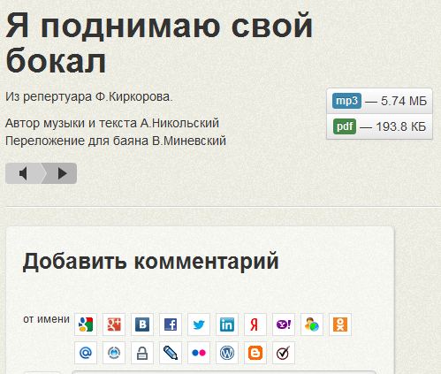Log in using the Facebook icon

(171, 324)
